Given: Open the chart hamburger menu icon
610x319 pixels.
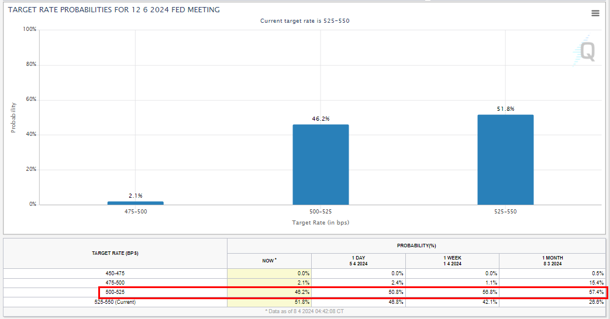Looking at the screenshot, I should [595, 13].
